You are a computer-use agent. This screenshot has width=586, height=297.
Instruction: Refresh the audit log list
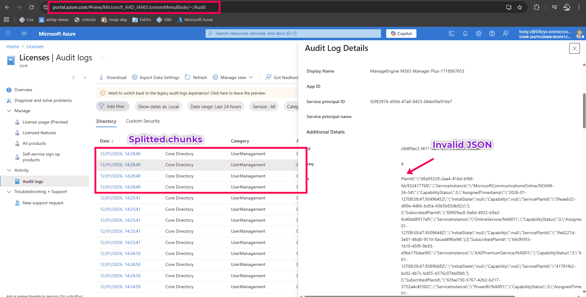196,77
